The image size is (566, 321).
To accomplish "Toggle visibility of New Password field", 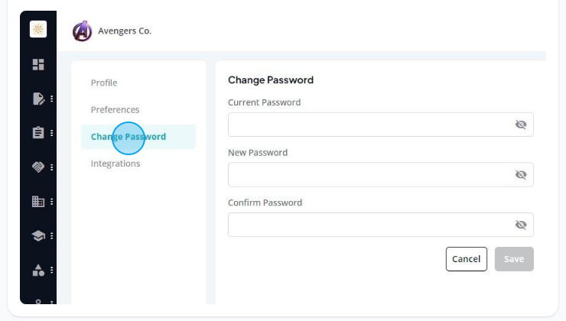I will click(521, 174).
